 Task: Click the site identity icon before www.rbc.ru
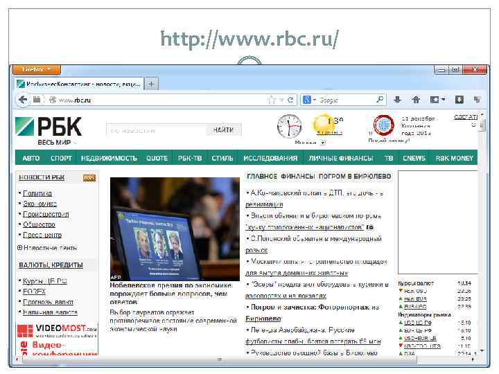(x=53, y=100)
